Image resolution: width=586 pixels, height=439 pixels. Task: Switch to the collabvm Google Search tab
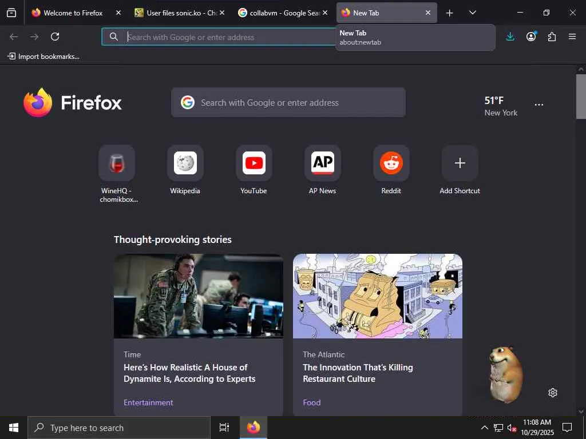point(284,13)
